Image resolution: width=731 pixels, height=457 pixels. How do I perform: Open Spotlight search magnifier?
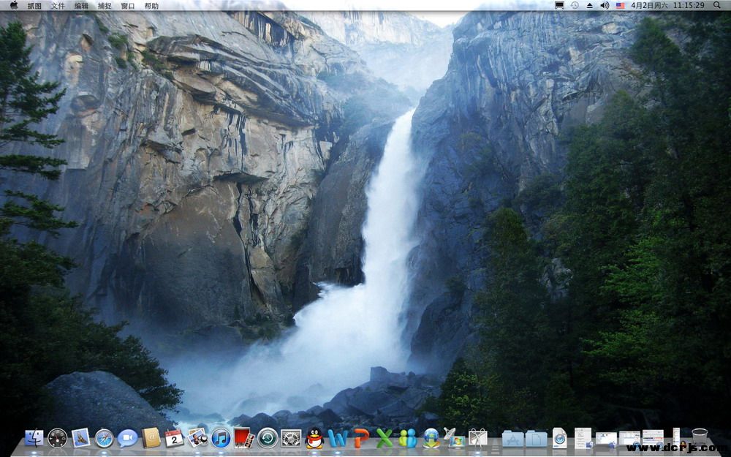tap(717, 5)
